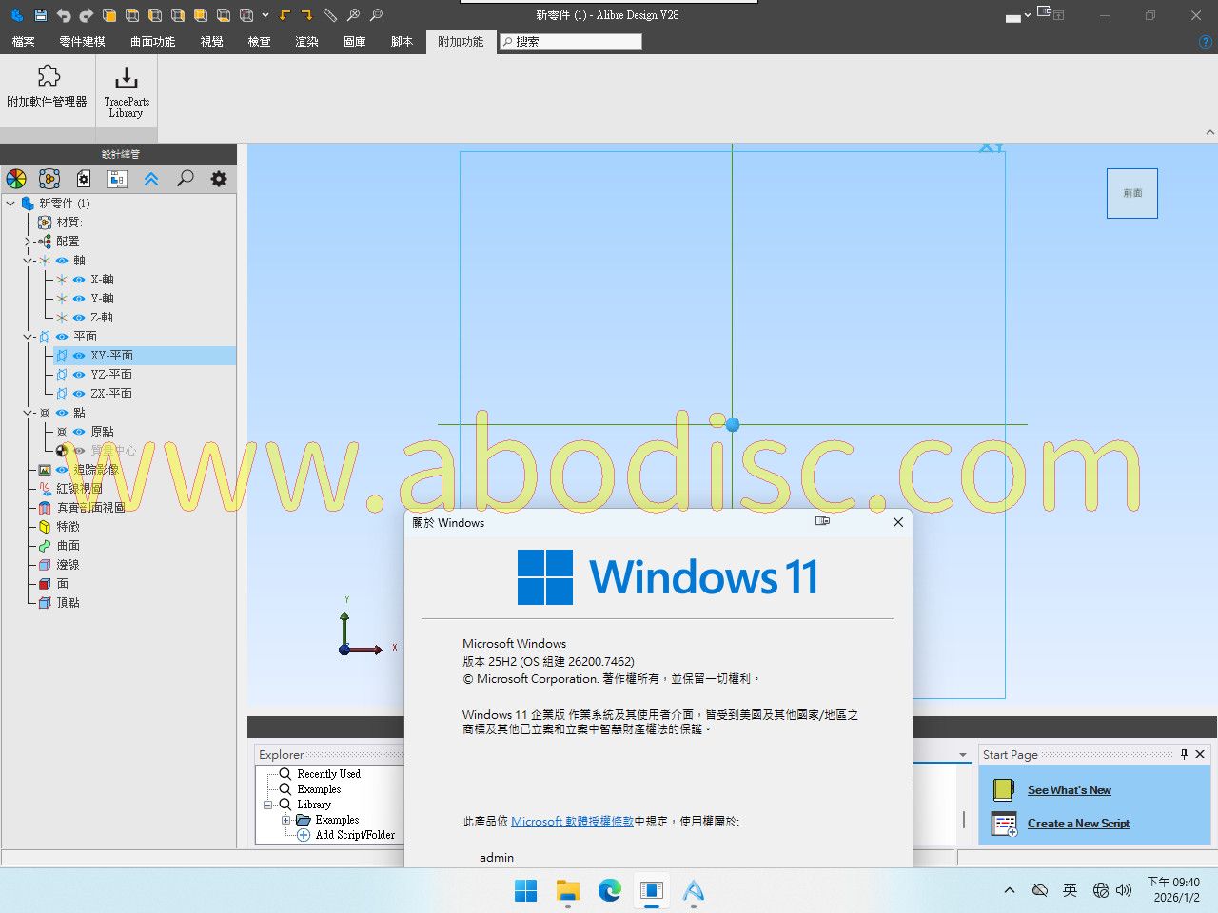1218x913 pixels.
Task: Click the color wheel icon in design explorer
Action: tap(16, 179)
